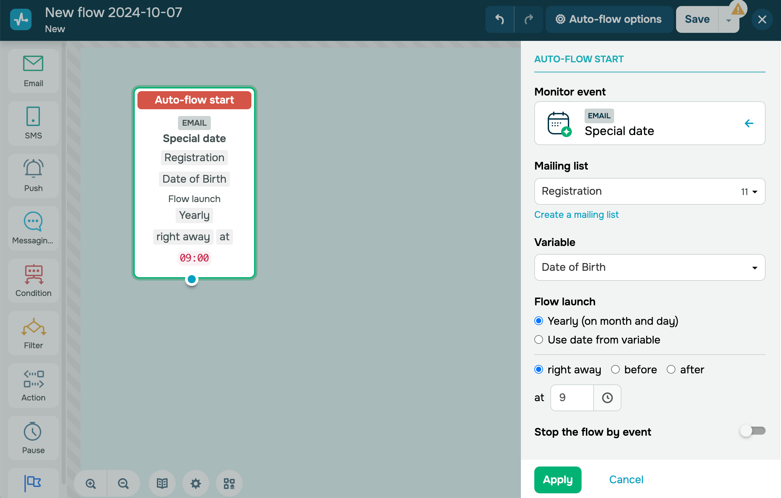The width and height of the screenshot is (781, 498).
Task: Click the Apply button
Action: pos(557,480)
